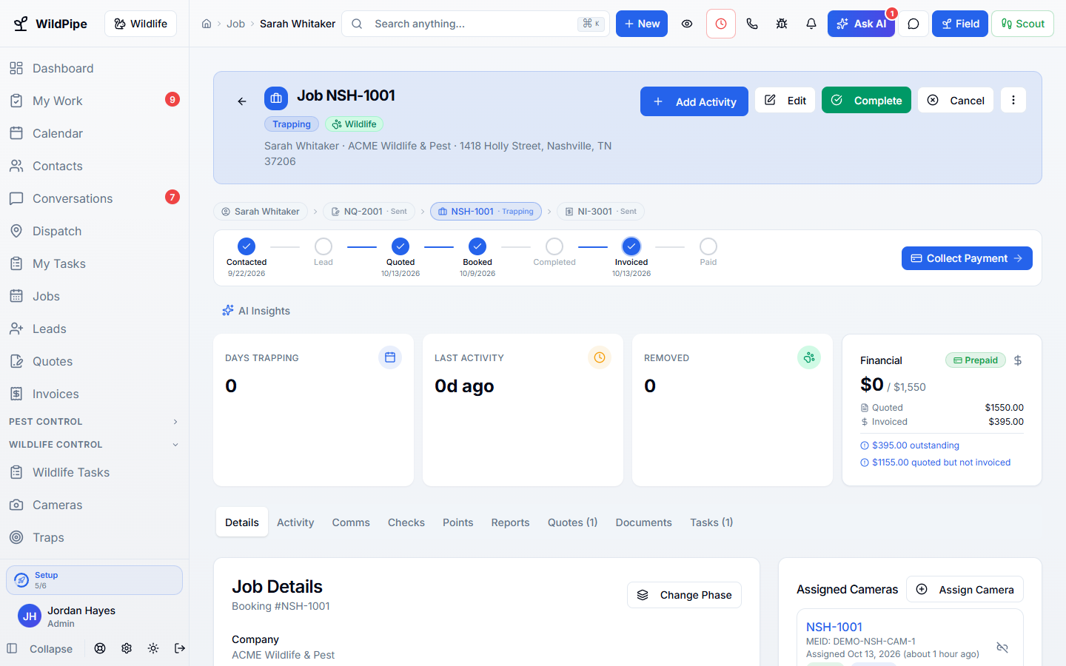Go to home via the breadcrumb house icon
Image resolution: width=1066 pixels, height=666 pixels.
tap(207, 24)
